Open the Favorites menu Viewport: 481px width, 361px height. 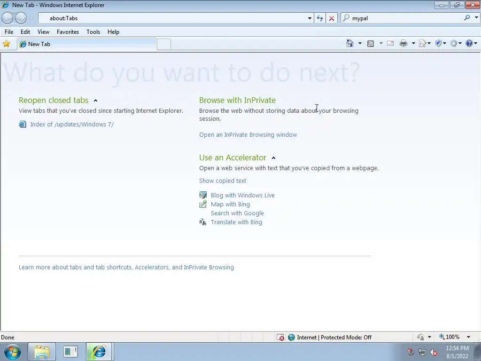(68, 32)
